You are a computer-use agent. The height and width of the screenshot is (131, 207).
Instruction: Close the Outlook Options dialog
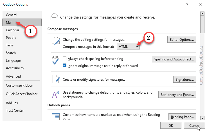coord(200,4)
